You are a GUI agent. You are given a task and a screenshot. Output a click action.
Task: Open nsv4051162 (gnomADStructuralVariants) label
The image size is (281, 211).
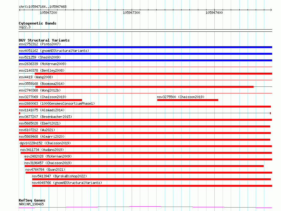click(54, 51)
